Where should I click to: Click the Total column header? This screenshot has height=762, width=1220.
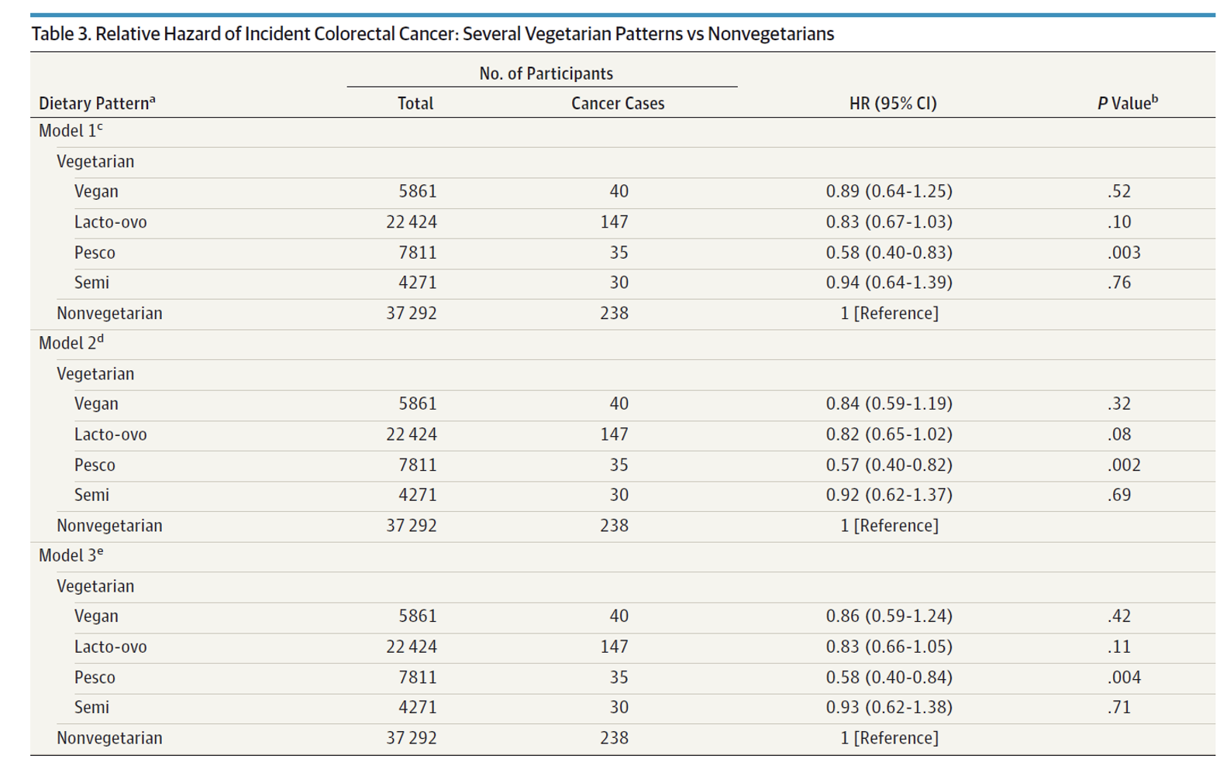pos(415,103)
